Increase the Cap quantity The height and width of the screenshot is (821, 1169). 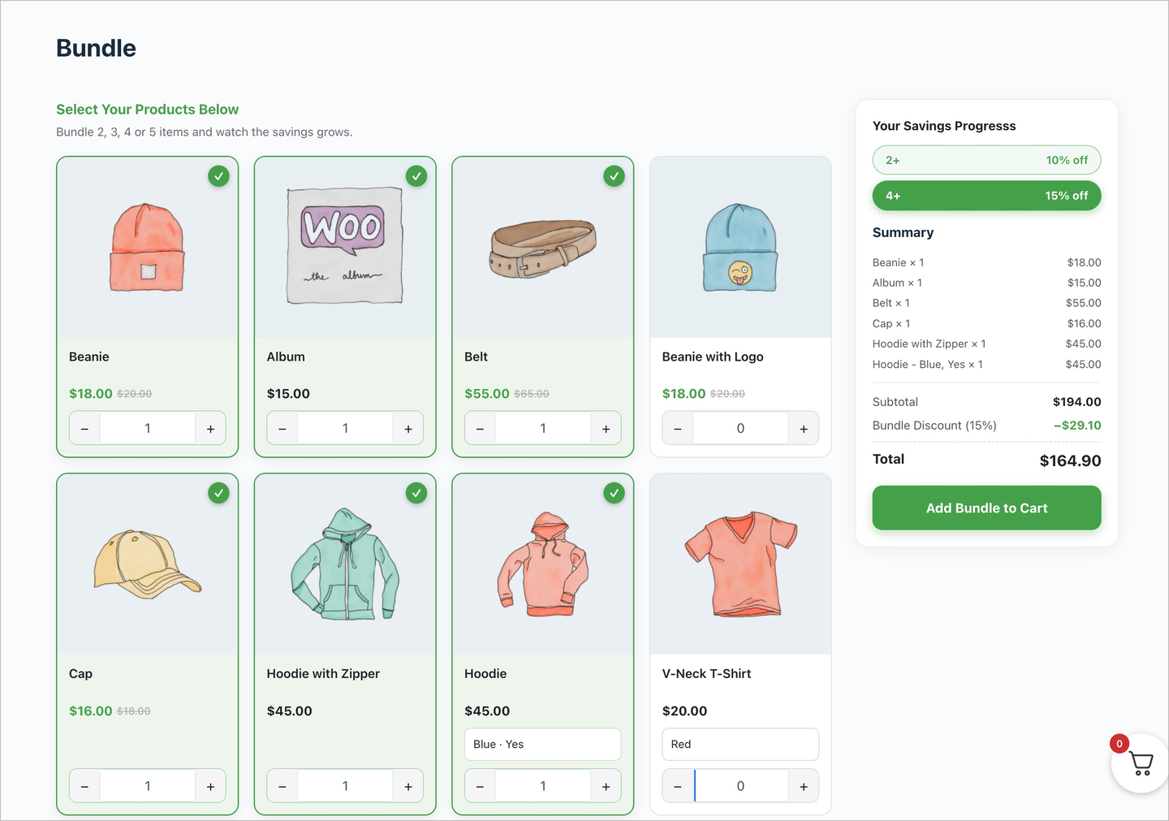tap(210, 786)
